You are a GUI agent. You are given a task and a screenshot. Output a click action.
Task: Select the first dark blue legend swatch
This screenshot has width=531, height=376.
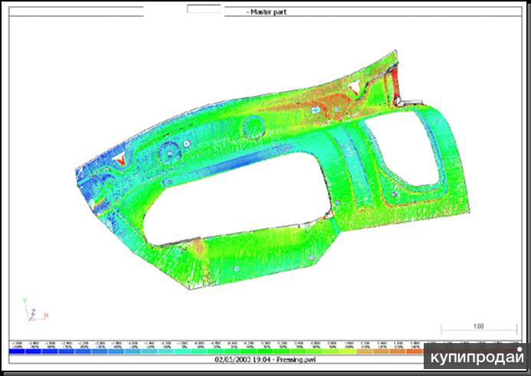point(17,351)
